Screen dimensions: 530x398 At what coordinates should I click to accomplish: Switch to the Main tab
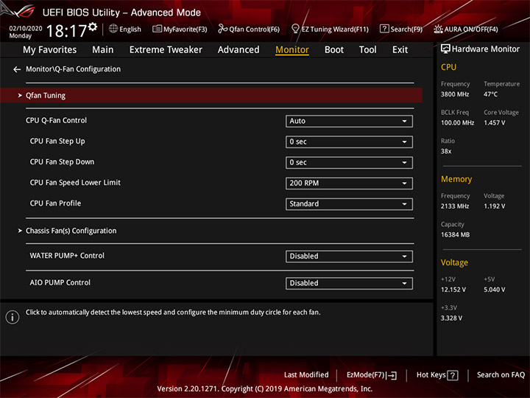pos(103,50)
